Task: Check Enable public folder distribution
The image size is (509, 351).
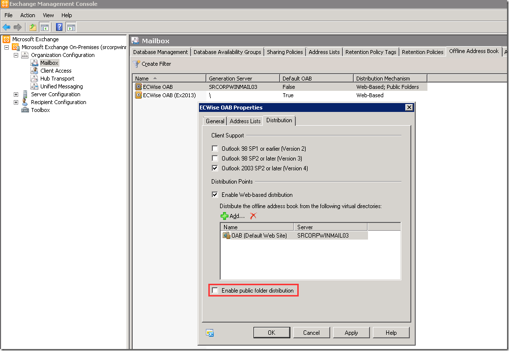Action: pyautogui.click(x=215, y=290)
